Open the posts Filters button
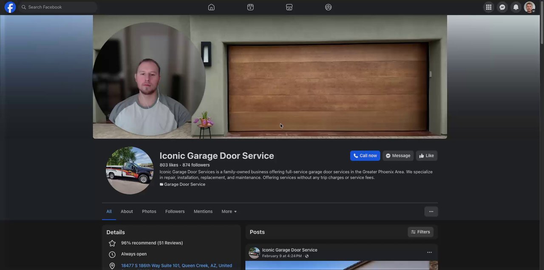The width and height of the screenshot is (544, 270). tap(420, 232)
